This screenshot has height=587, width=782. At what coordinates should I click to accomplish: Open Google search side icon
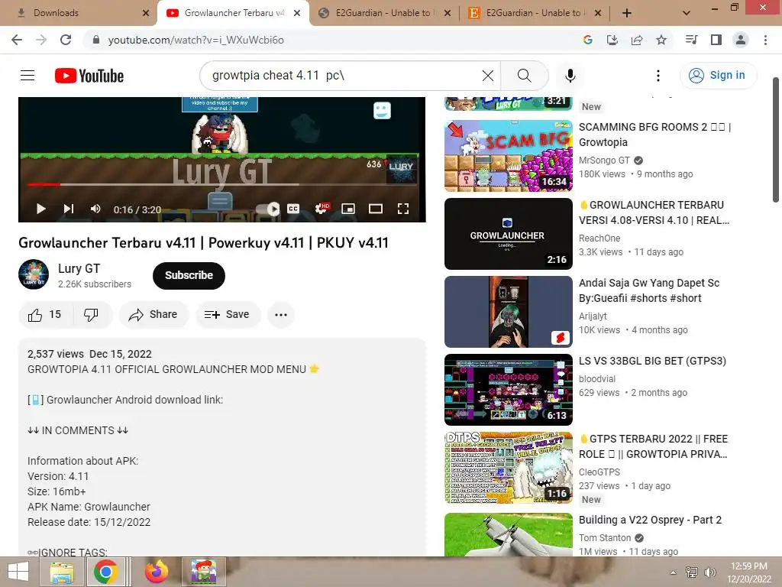[x=587, y=40]
